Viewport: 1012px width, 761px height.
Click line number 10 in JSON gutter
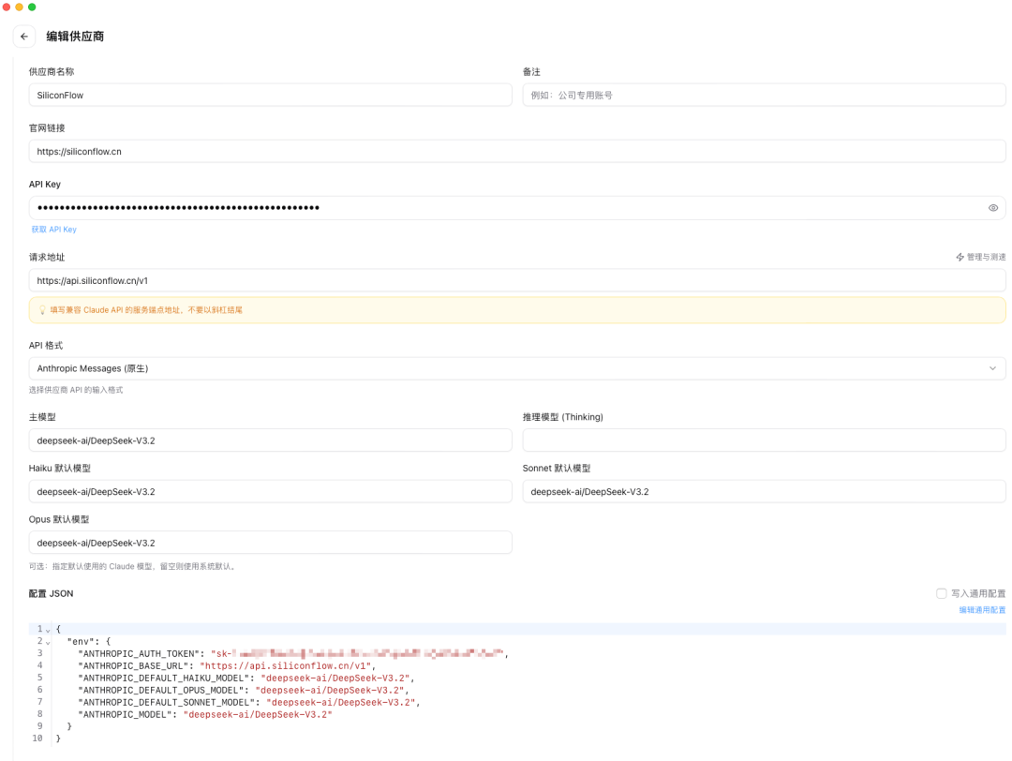(x=37, y=739)
